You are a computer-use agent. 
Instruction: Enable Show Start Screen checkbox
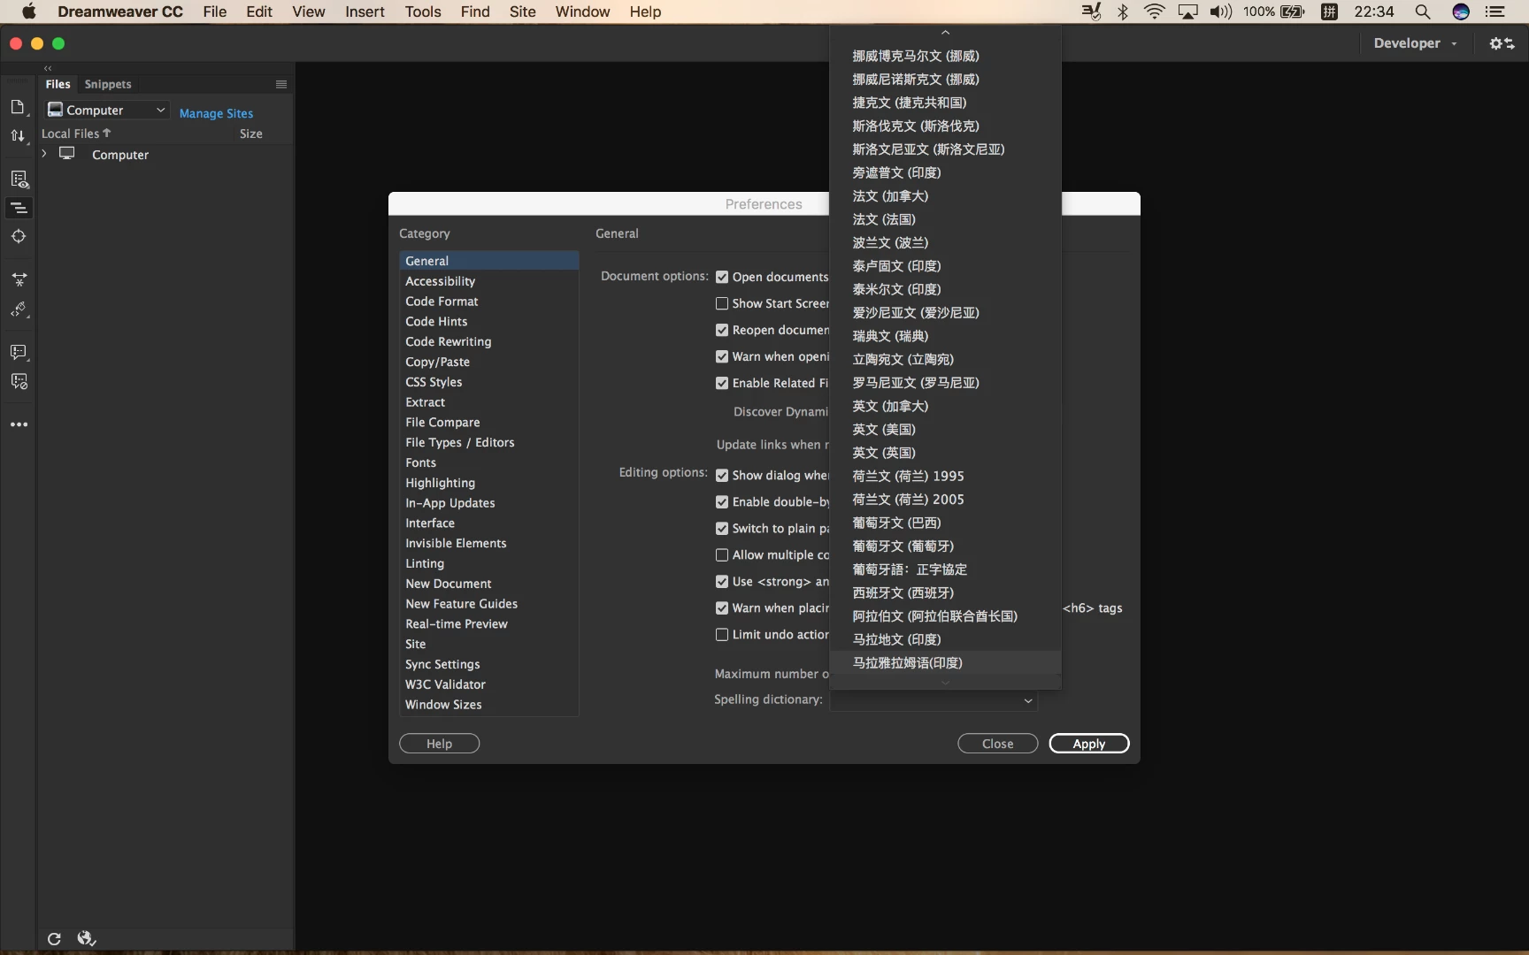point(722,303)
